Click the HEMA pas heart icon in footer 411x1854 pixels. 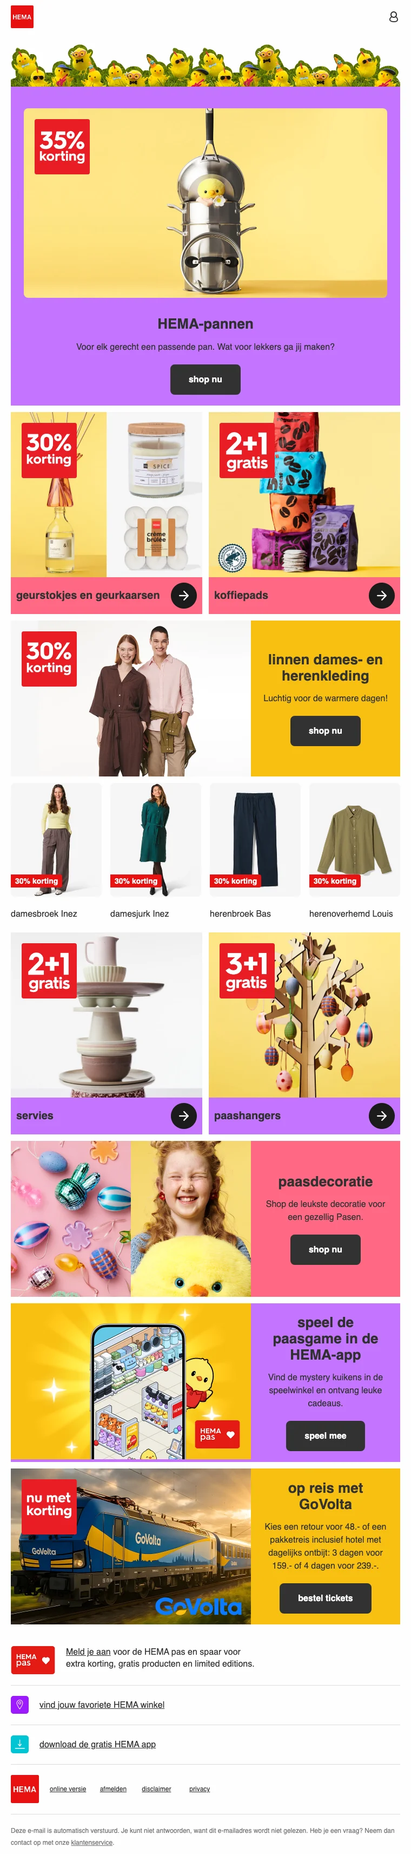click(33, 1660)
